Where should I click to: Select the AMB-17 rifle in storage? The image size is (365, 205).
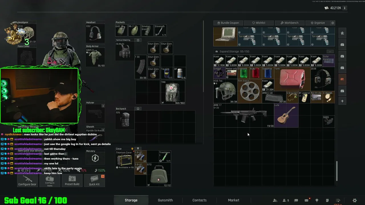tap(244, 115)
